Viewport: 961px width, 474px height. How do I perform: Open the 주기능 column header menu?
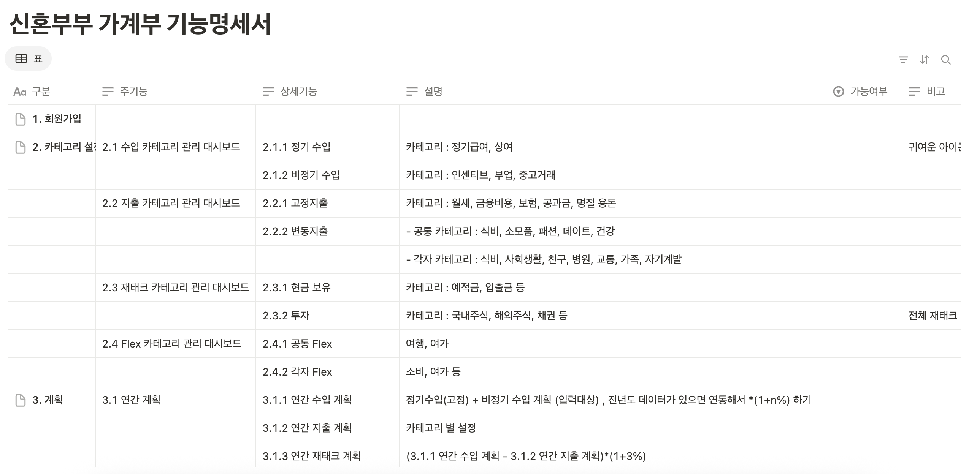[x=133, y=92]
